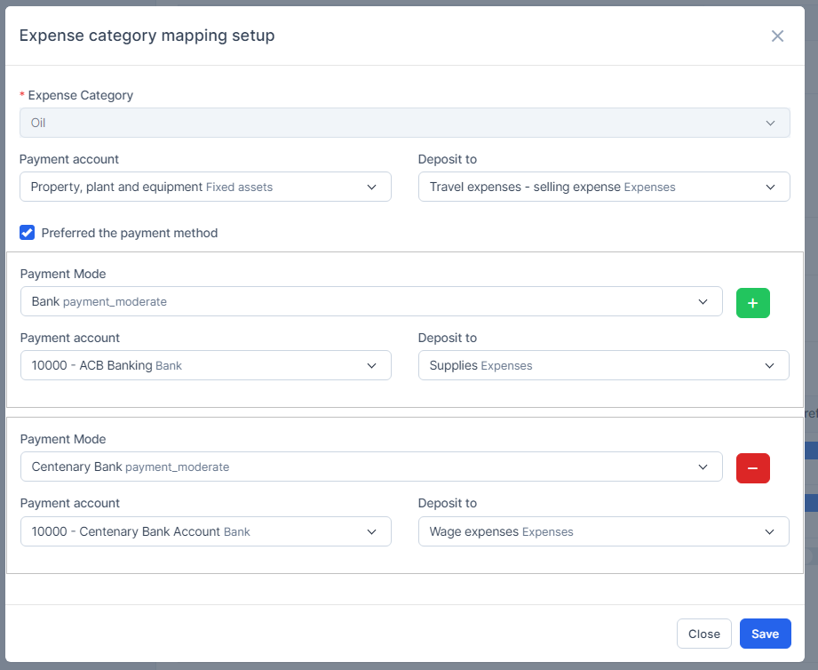Viewport: 818px width, 670px height.
Task: Click the Preferred the payment method label
Action: tap(129, 233)
